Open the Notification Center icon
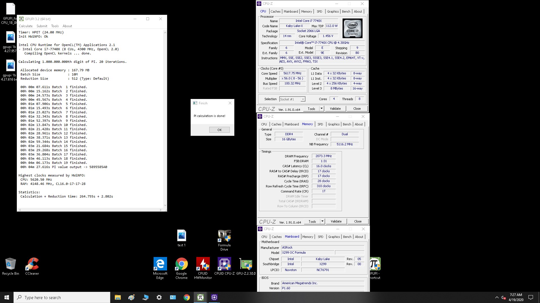 531,297
